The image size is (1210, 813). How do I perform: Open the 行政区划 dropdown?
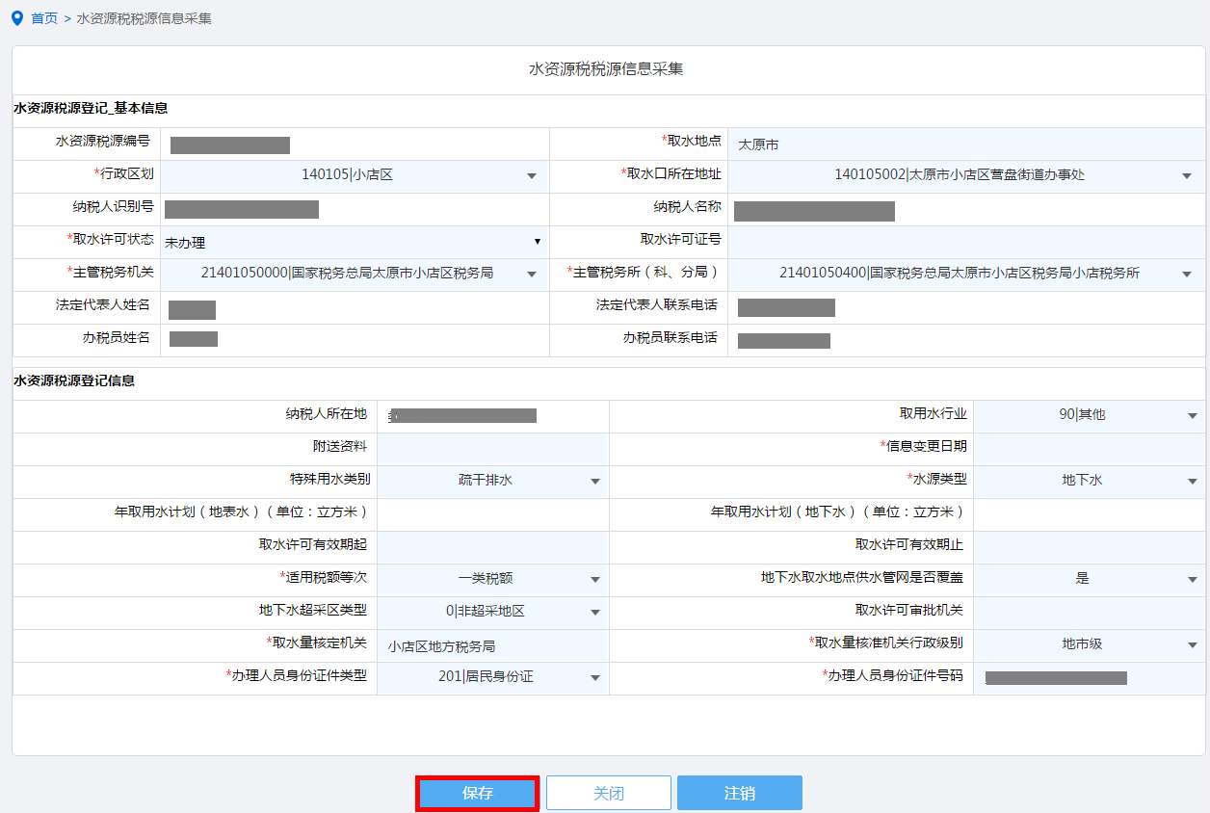point(354,175)
